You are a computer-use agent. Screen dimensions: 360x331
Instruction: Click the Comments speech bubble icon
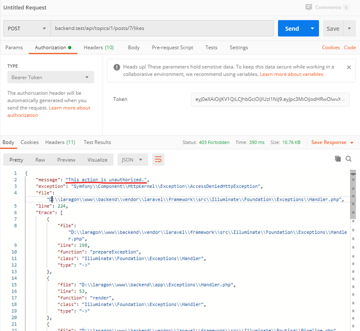pyautogui.click(x=308, y=7)
